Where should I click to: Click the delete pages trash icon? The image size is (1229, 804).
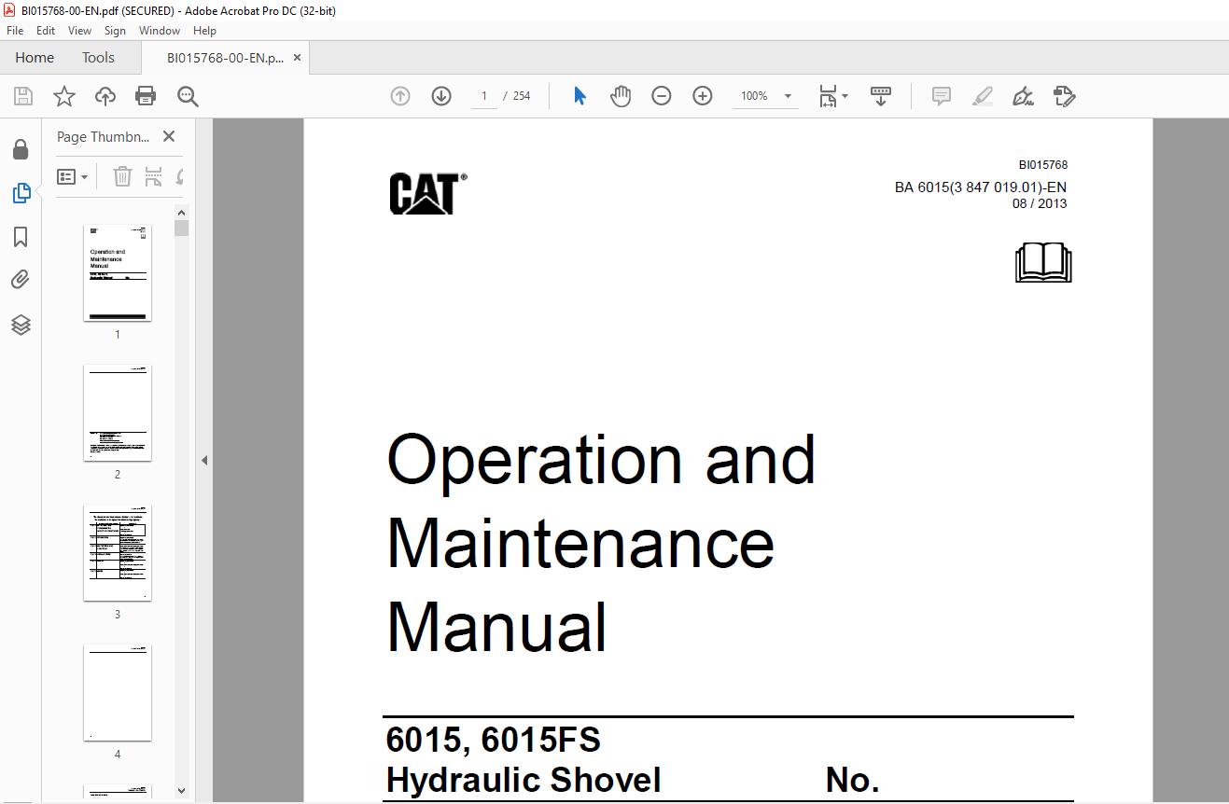(122, 176)
